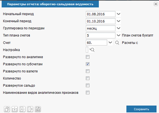159x113 pixels.
Task: Click the start date field 01.08.2016
Action: coord(101,14)
